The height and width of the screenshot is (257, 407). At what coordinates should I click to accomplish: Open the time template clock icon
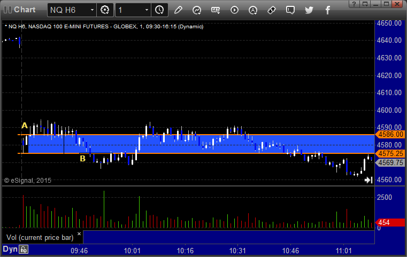pos(159,10)
